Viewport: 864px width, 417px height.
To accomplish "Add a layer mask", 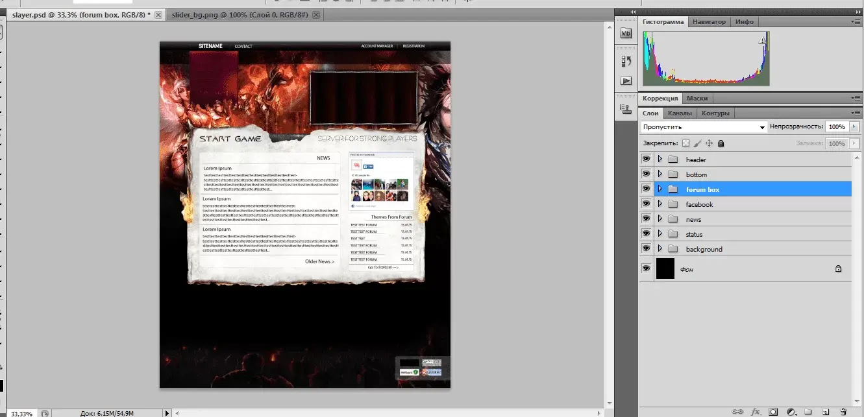I will click(773, 411).
